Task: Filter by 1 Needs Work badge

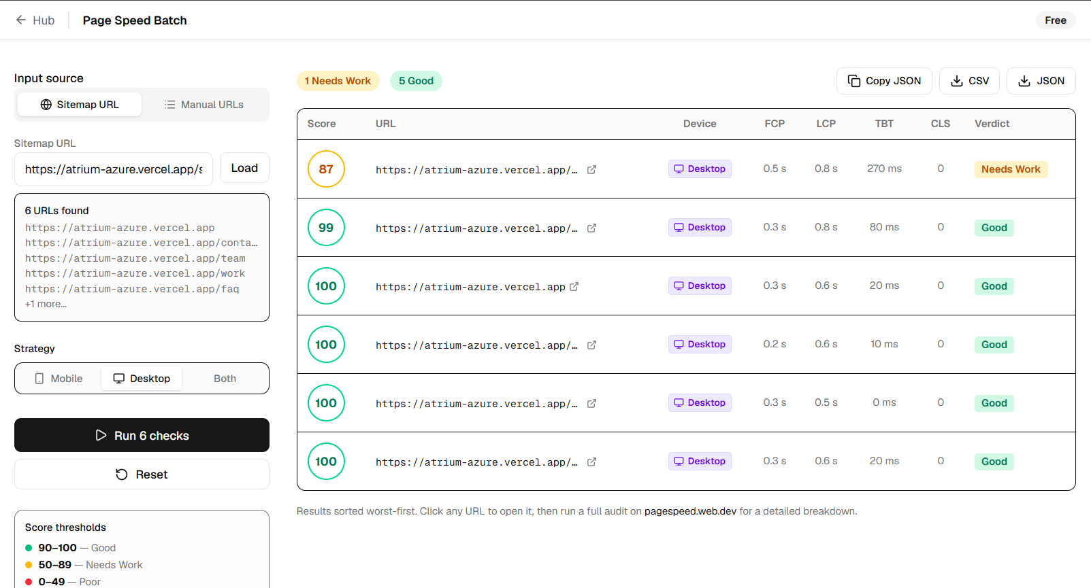Action: coord(338,81)
